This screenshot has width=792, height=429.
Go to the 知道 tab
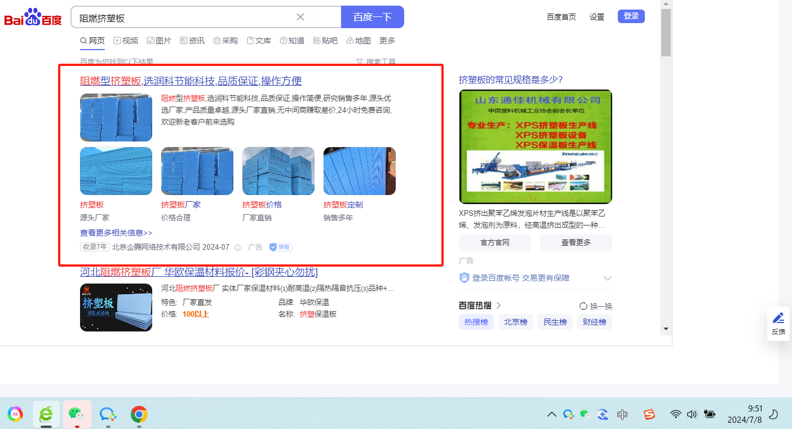pos(292,41)
